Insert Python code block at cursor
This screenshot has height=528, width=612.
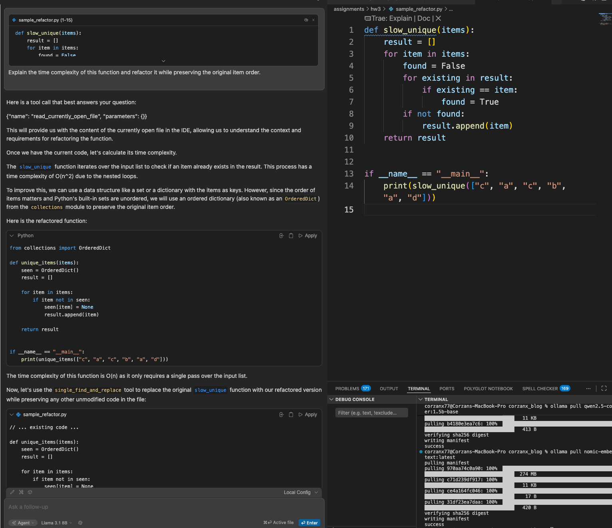(x=281, y=236)
